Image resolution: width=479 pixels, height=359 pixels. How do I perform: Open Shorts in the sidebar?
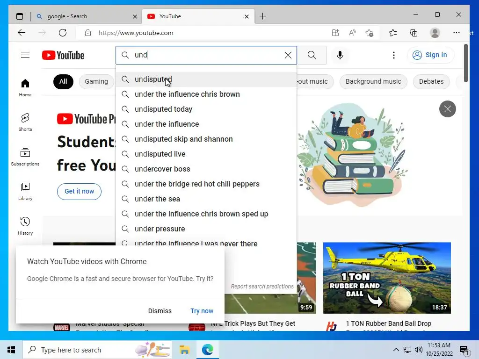click(x=25, y=122)
